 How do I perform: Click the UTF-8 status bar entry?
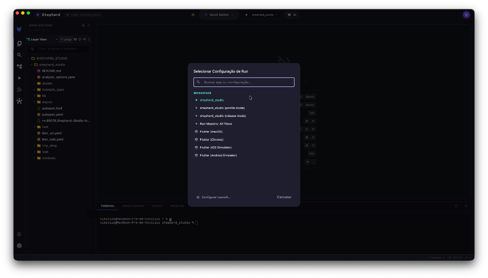[456, 258]
